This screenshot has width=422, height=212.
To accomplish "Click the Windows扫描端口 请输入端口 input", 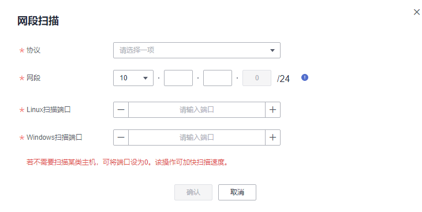I will click(197, 137).
